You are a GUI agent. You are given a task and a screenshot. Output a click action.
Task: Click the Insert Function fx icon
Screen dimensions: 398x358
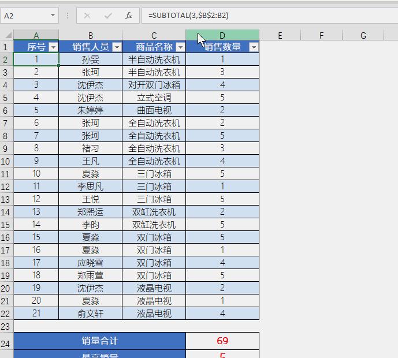[129, 16]
